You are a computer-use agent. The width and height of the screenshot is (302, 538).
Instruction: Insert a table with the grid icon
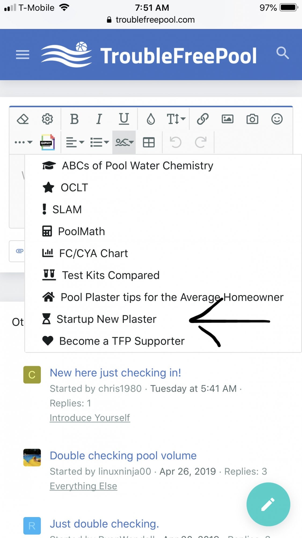pos(149,142)
